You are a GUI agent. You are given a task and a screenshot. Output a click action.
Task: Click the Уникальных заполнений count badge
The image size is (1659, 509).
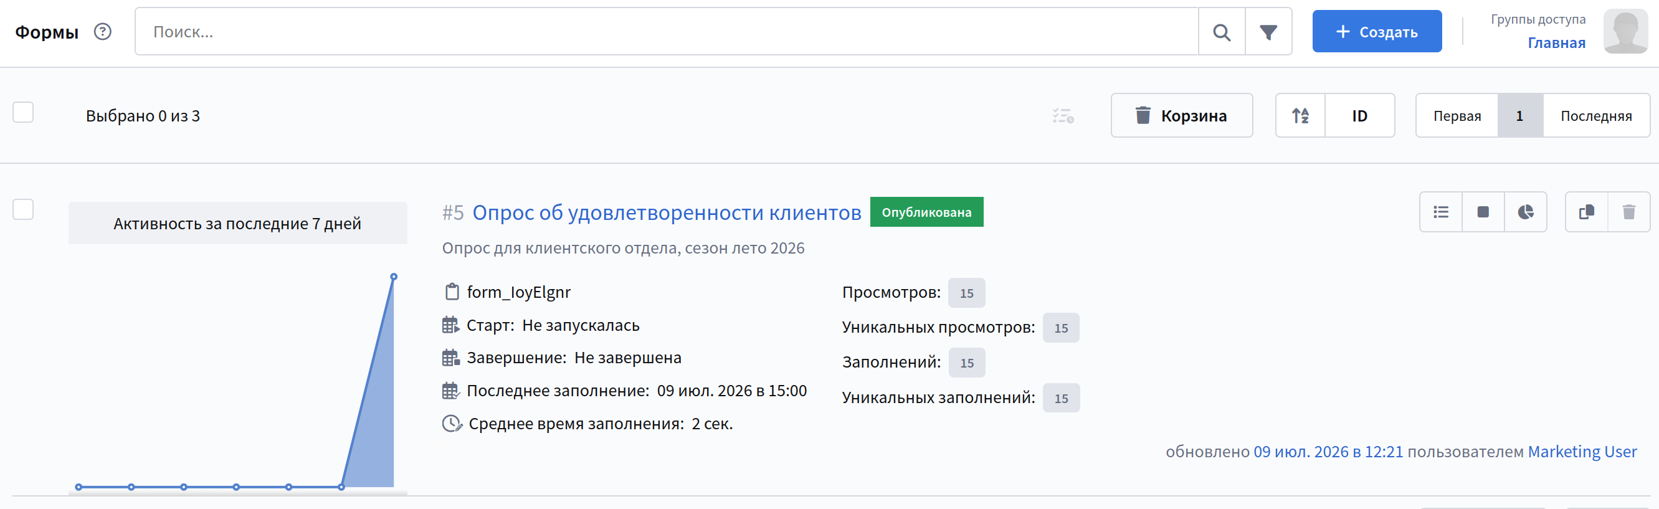(1061, 398)
